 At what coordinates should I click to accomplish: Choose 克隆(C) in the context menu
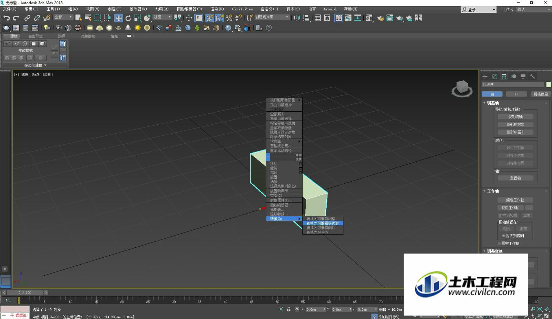tap(284, 196)
